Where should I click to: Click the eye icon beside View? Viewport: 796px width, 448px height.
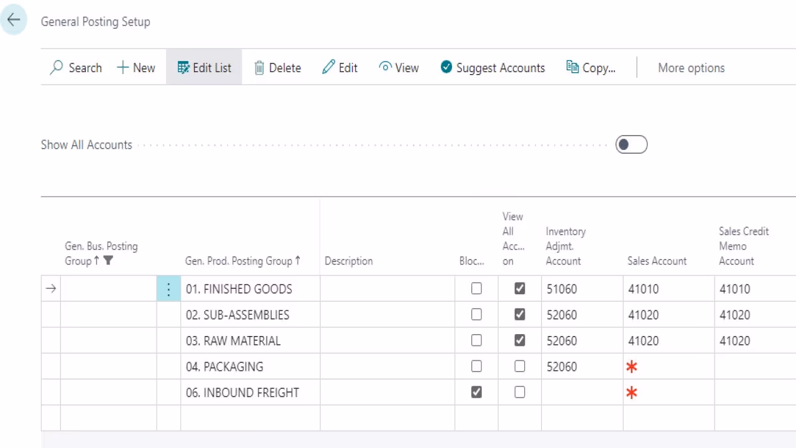pos(386,67)
